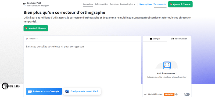Click the info icon beside NOUVEAU
This screenshot has height=97, width=215.
coord(177,94)
